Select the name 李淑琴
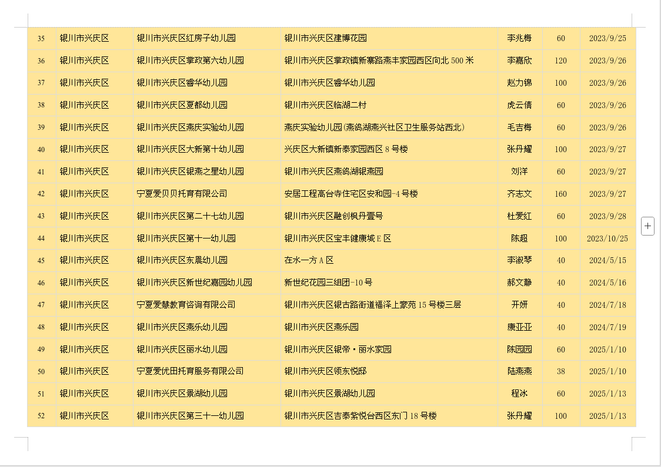Screen dimensions: 661x467 point(519,261)
